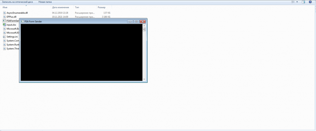Minimize the FSA Form Sender window
This screenshot has width=316, height=131.
click(130, 21)
